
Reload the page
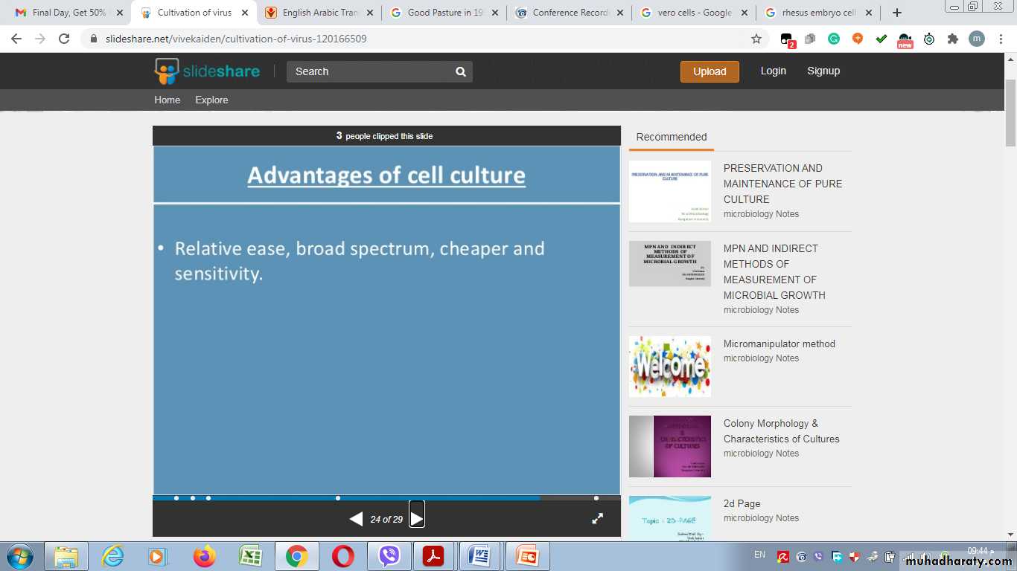(65, 39)
